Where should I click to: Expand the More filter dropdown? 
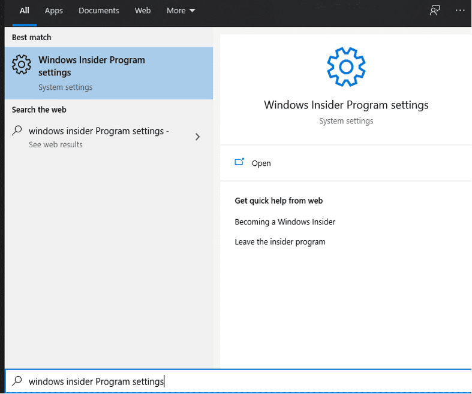pyautogui.click(x=181, y=11)
